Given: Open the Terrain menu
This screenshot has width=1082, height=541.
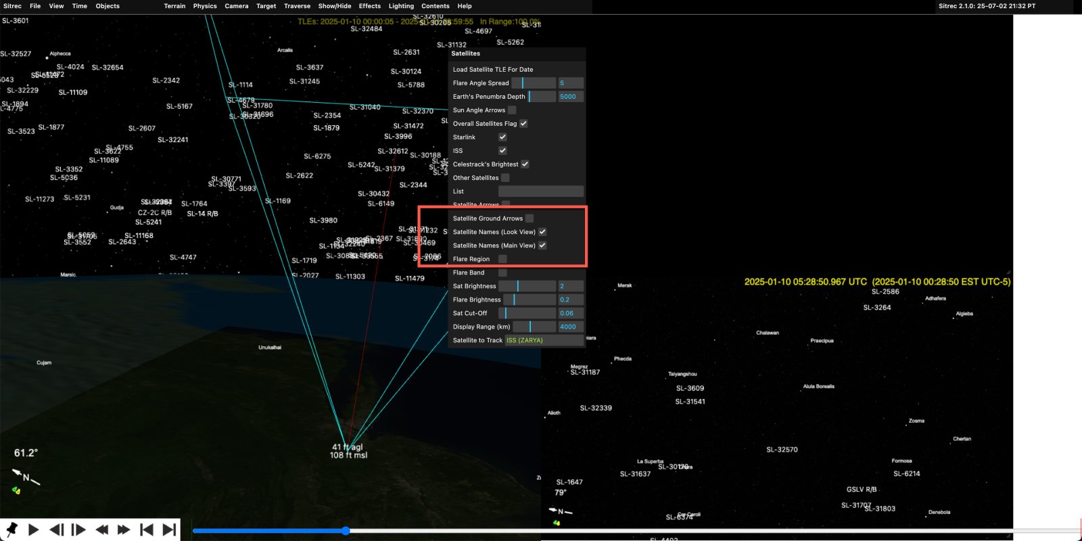Looking at the screenshot, I should 174,6.
